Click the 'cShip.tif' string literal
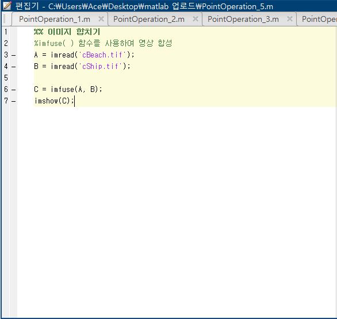Image resolution: width=337 pixels, height=319 pixels. coord(101,66)
